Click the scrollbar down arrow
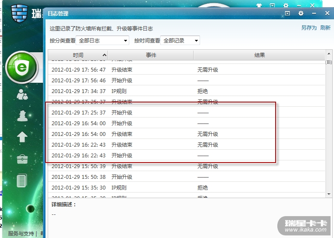 coord(329,194)
